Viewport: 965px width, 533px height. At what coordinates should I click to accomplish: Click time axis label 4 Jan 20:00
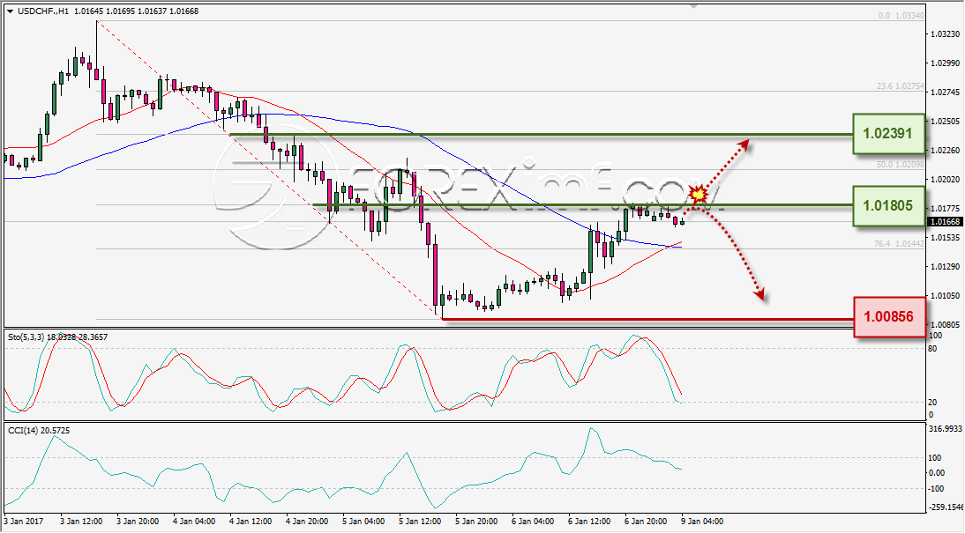point(307,522)
